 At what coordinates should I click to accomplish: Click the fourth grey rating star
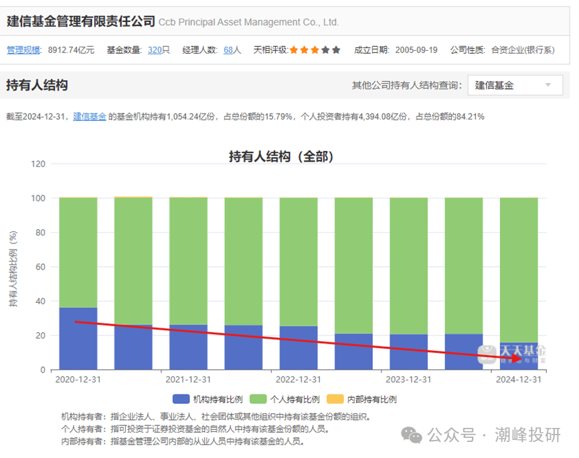[x=325, y=49]
